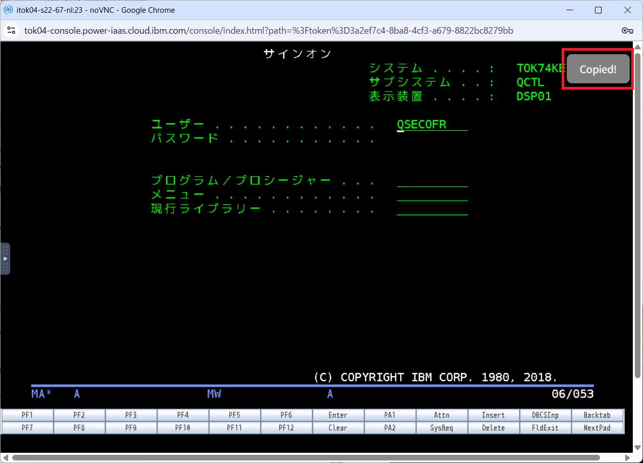Click the PF12 function key button
Image resolution: width=643 pixels, height=463 pixels.
point(286,428)
